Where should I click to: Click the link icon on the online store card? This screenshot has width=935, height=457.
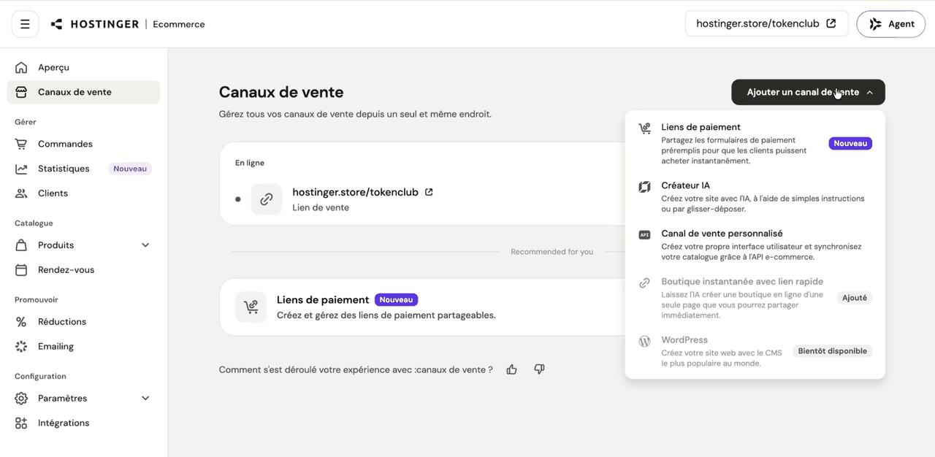267,199
